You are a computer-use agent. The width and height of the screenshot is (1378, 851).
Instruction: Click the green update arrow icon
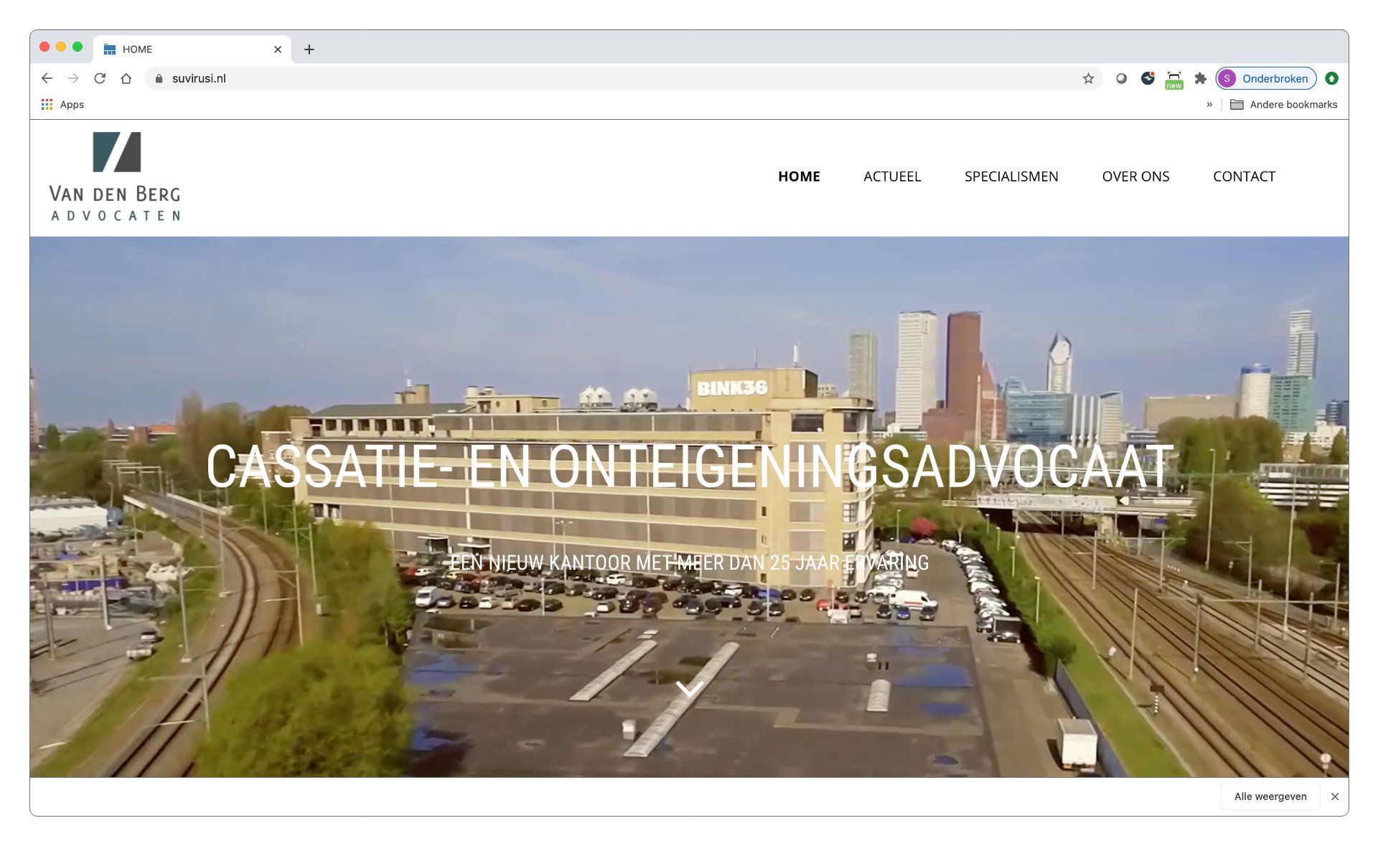(1331, 78)
